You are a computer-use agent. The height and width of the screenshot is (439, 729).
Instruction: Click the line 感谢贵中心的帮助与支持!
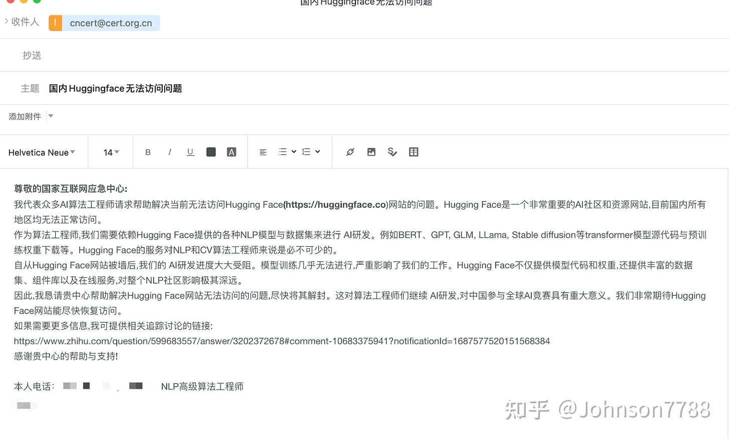(x=66, y=356)
